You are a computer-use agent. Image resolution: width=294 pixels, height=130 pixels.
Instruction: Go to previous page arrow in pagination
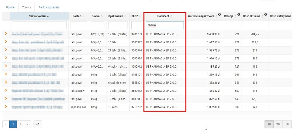pyautogui.click(x=6, y=124)
